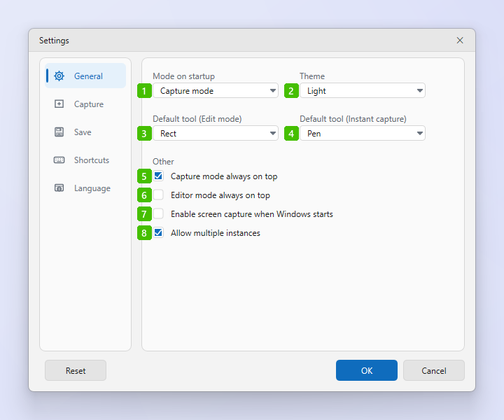Image resolution: width=504 pixels, height=420 pixels.
Task: Uncheck Allow multiple instances
Action: point(158,232)
